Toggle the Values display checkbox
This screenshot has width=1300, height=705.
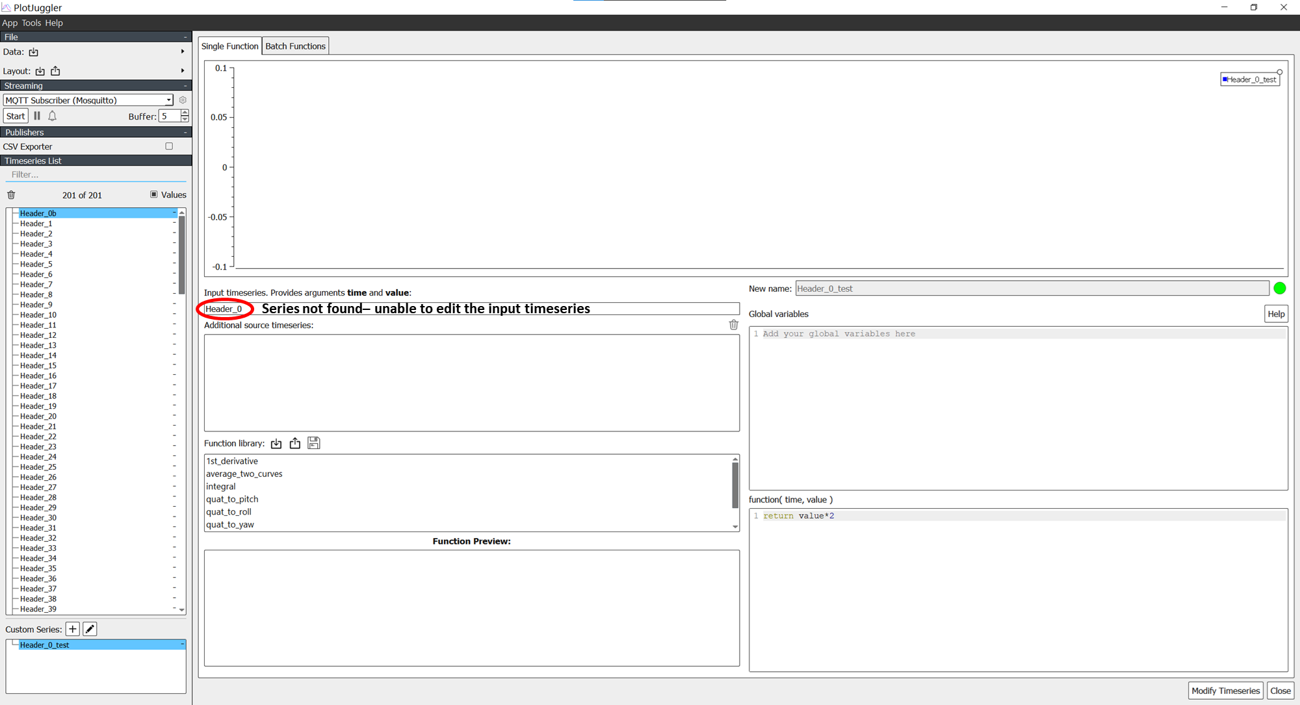(153, 194)
